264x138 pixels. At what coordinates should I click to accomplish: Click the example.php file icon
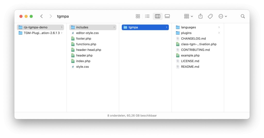click(178, 55)
